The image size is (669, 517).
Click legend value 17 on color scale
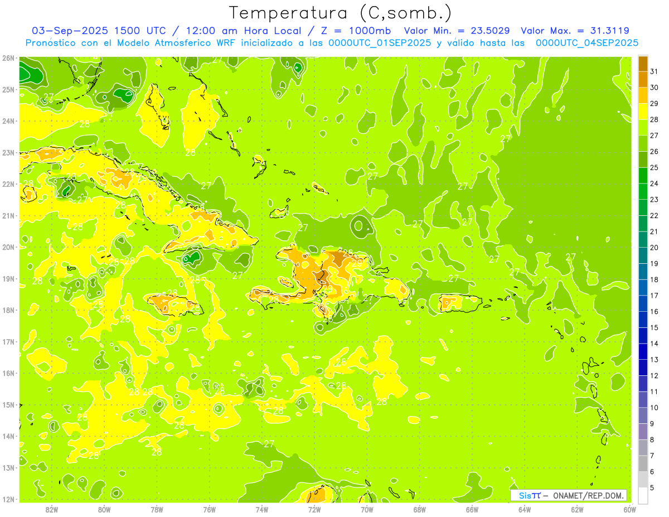655,296
